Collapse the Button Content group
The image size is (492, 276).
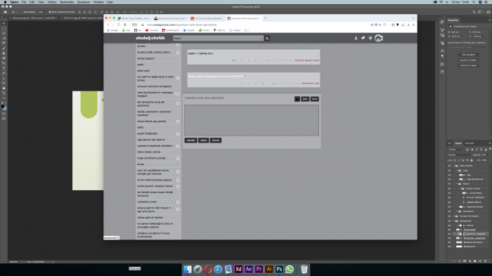[x=460, y=188]
